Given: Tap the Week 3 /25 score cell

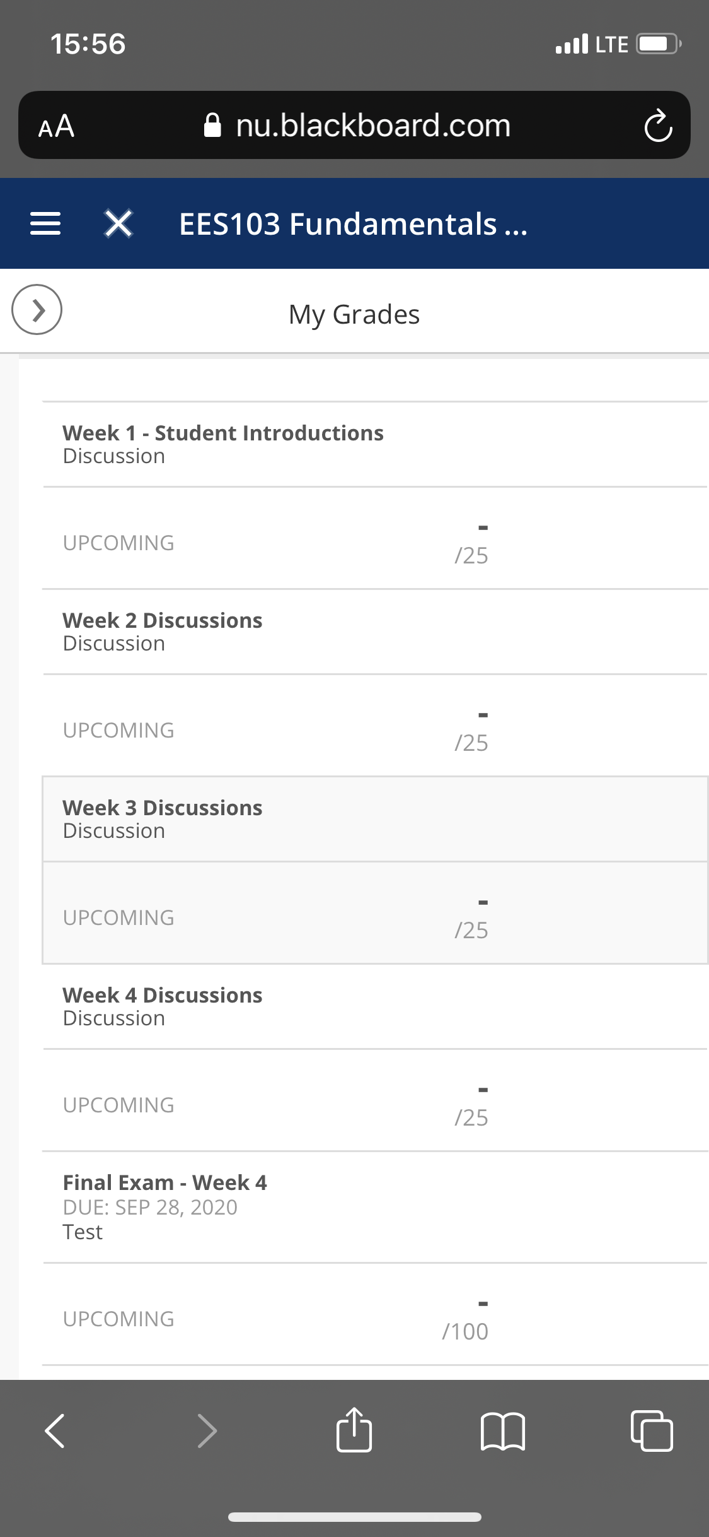Looking at the screenshot, I should tap(471, 917).
